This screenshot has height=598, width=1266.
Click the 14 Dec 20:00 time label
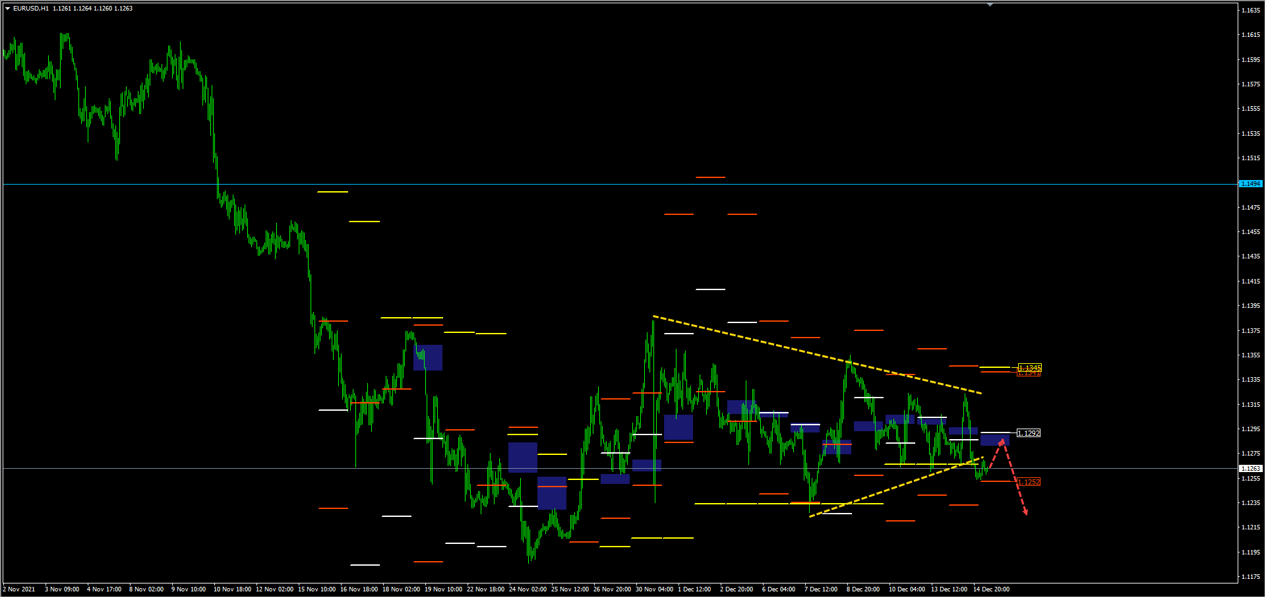coord(991,589)
